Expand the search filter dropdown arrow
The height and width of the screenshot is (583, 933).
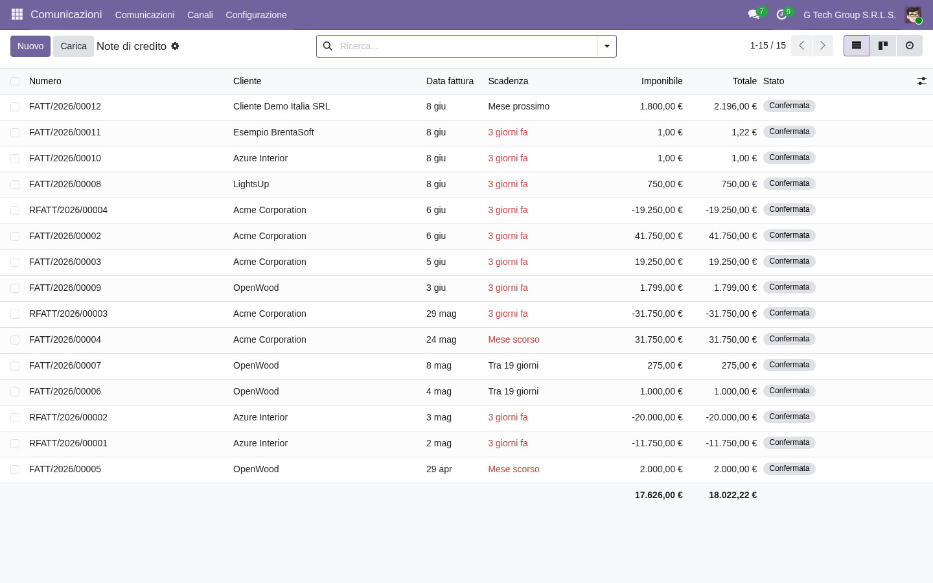point(607,46)
